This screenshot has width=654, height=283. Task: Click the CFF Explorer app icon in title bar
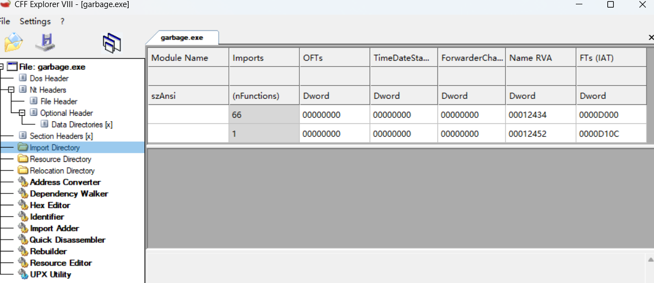pyautogui.click(x=5, y=4)
